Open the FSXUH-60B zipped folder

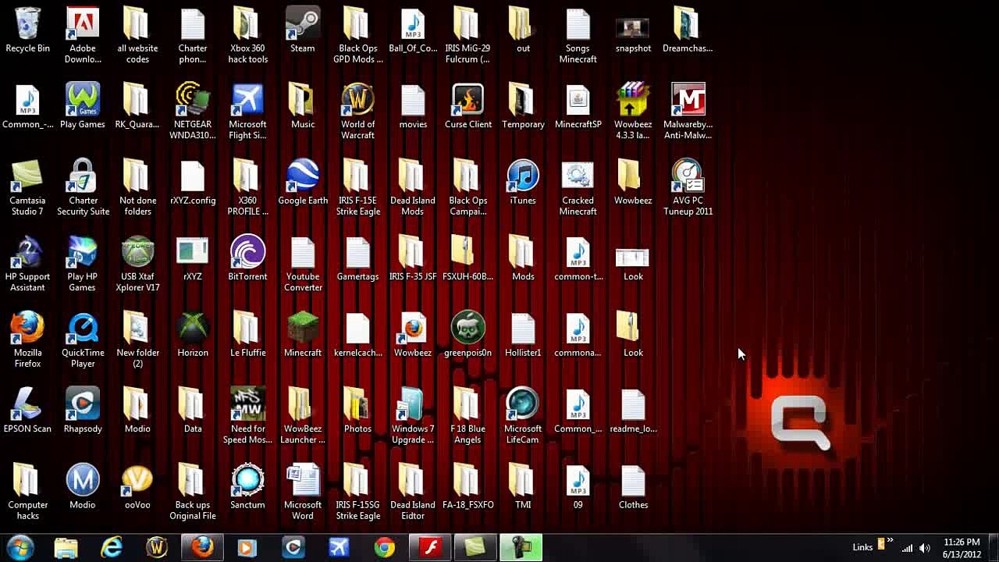(x=468, y=259)
